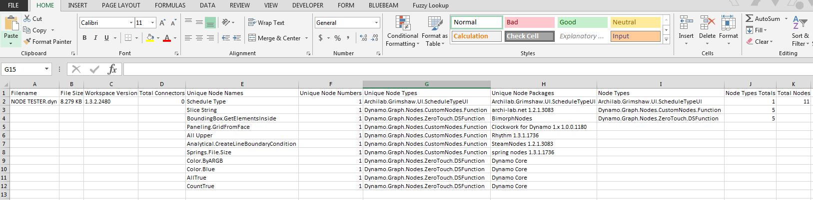Set middle vertical alignment
The image size is (813, 200).
[199, 22]
